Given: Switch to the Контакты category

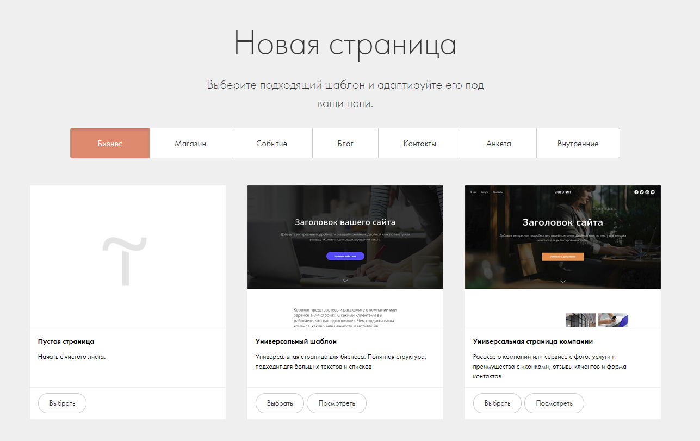Looking at the screenshot, I should click(419, 142).
